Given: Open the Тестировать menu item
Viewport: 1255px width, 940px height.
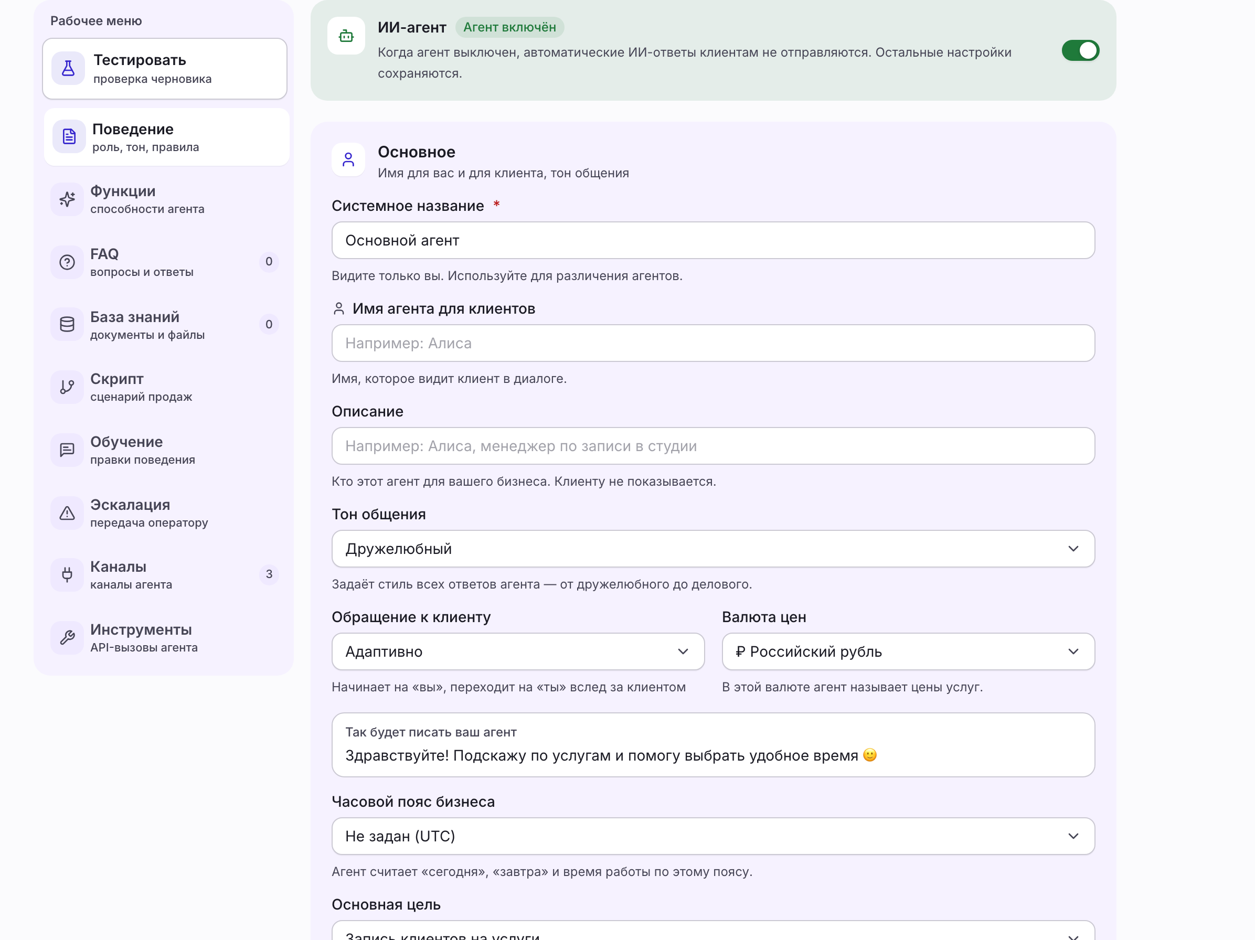Looking at the screenshot, I should point(165,69).
